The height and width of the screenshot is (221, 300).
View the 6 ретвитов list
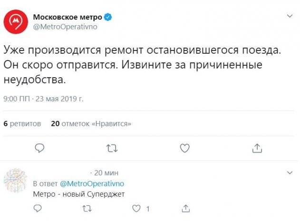tap(22, 124)
